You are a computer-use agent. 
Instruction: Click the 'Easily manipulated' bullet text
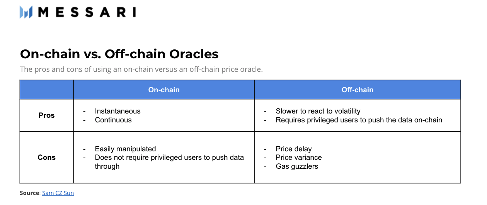pos(125,149)
